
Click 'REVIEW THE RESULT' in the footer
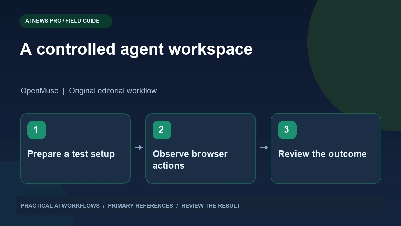pos(211,206)
